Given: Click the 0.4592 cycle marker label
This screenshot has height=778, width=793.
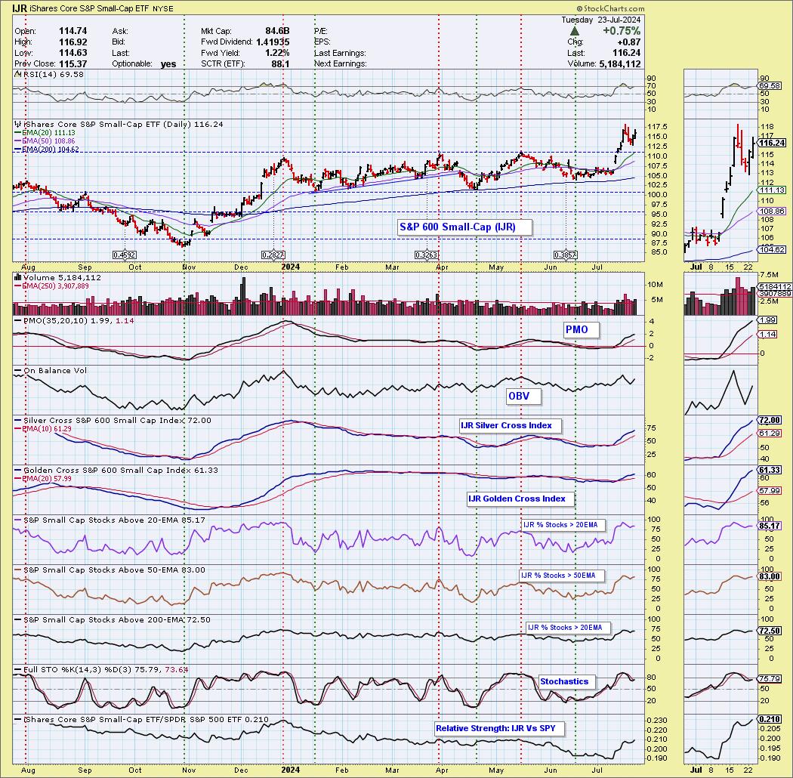Looking at the screenshot, I should (125, 255).
